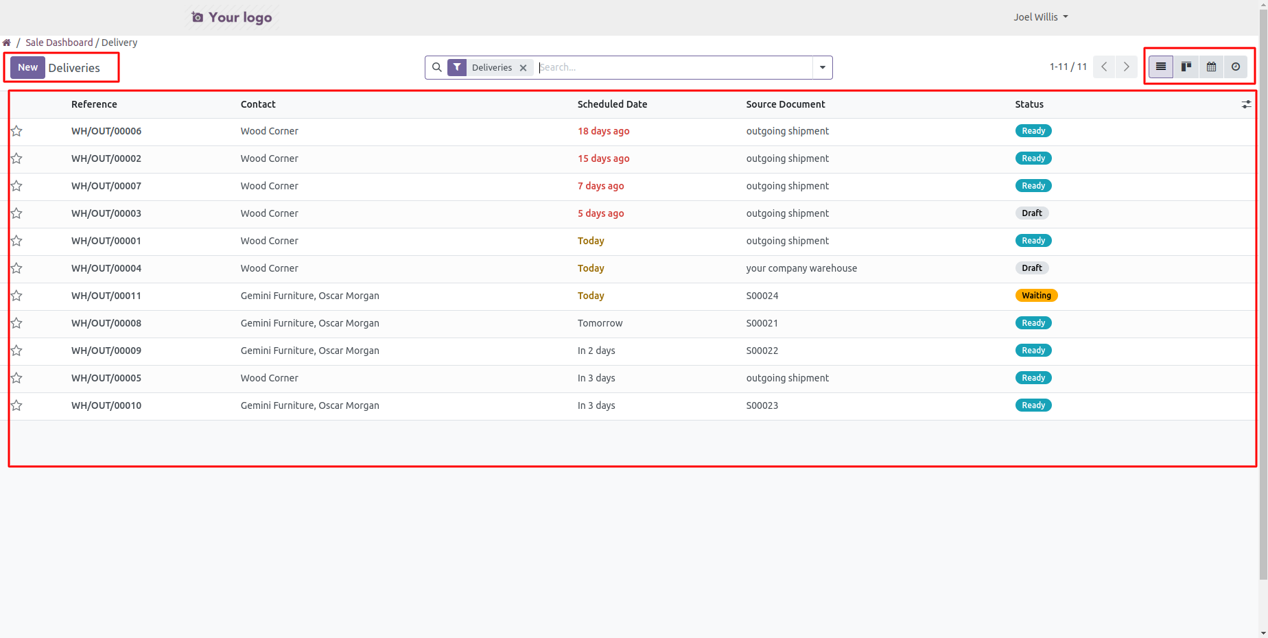This screenshot has width=1268, height=638.
Task: Switch to activity clock view
Action: [x=1236, y=67]
